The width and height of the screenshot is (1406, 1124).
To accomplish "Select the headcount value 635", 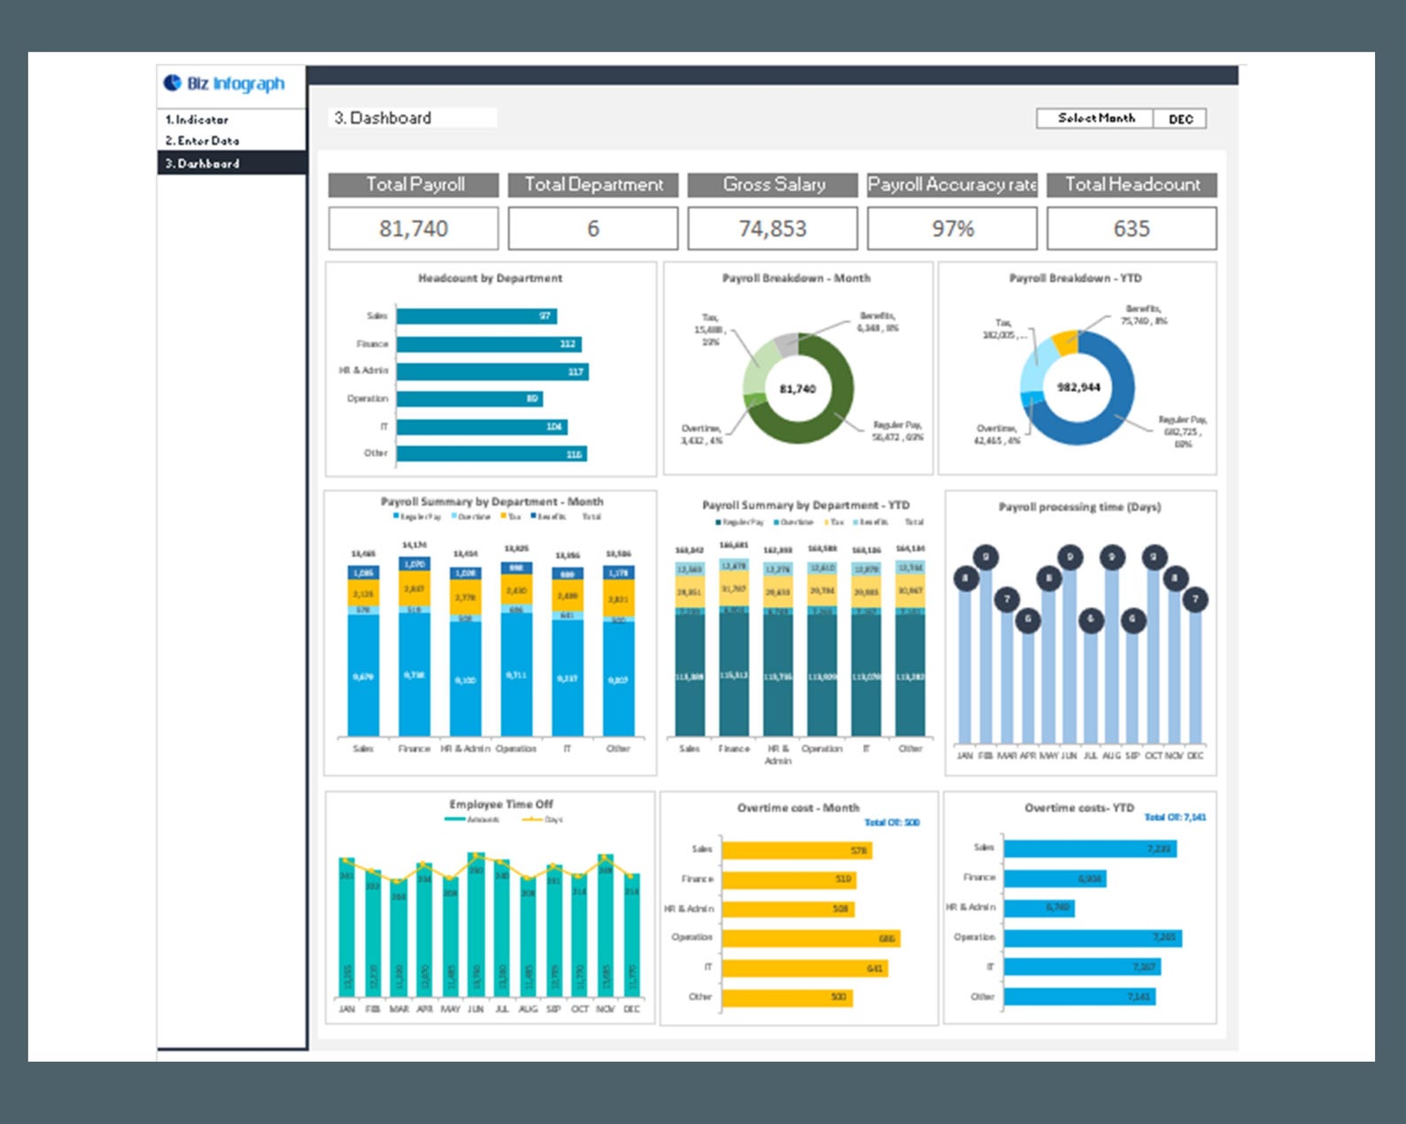I will click(x=1132, y=228).
